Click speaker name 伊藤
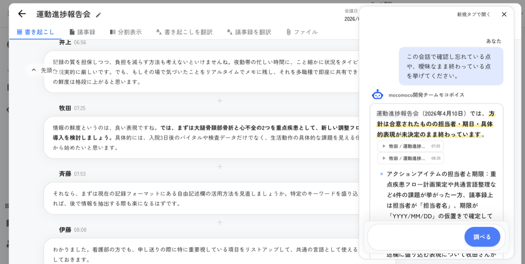 tap(65, 230)
